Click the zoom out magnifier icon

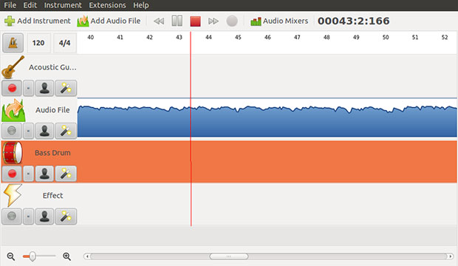click(x=11, y=256)
